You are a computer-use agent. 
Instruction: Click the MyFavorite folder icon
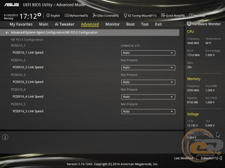(66, 15)
